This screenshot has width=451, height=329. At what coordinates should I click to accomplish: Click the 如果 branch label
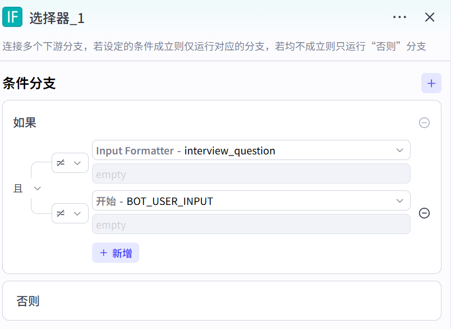coord(25,122)
